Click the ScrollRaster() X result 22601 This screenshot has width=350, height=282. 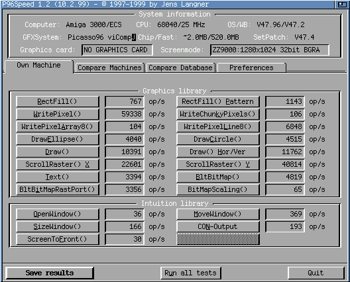(x=125, y=164)
